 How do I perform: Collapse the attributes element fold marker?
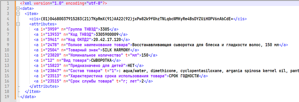[18, 24]
